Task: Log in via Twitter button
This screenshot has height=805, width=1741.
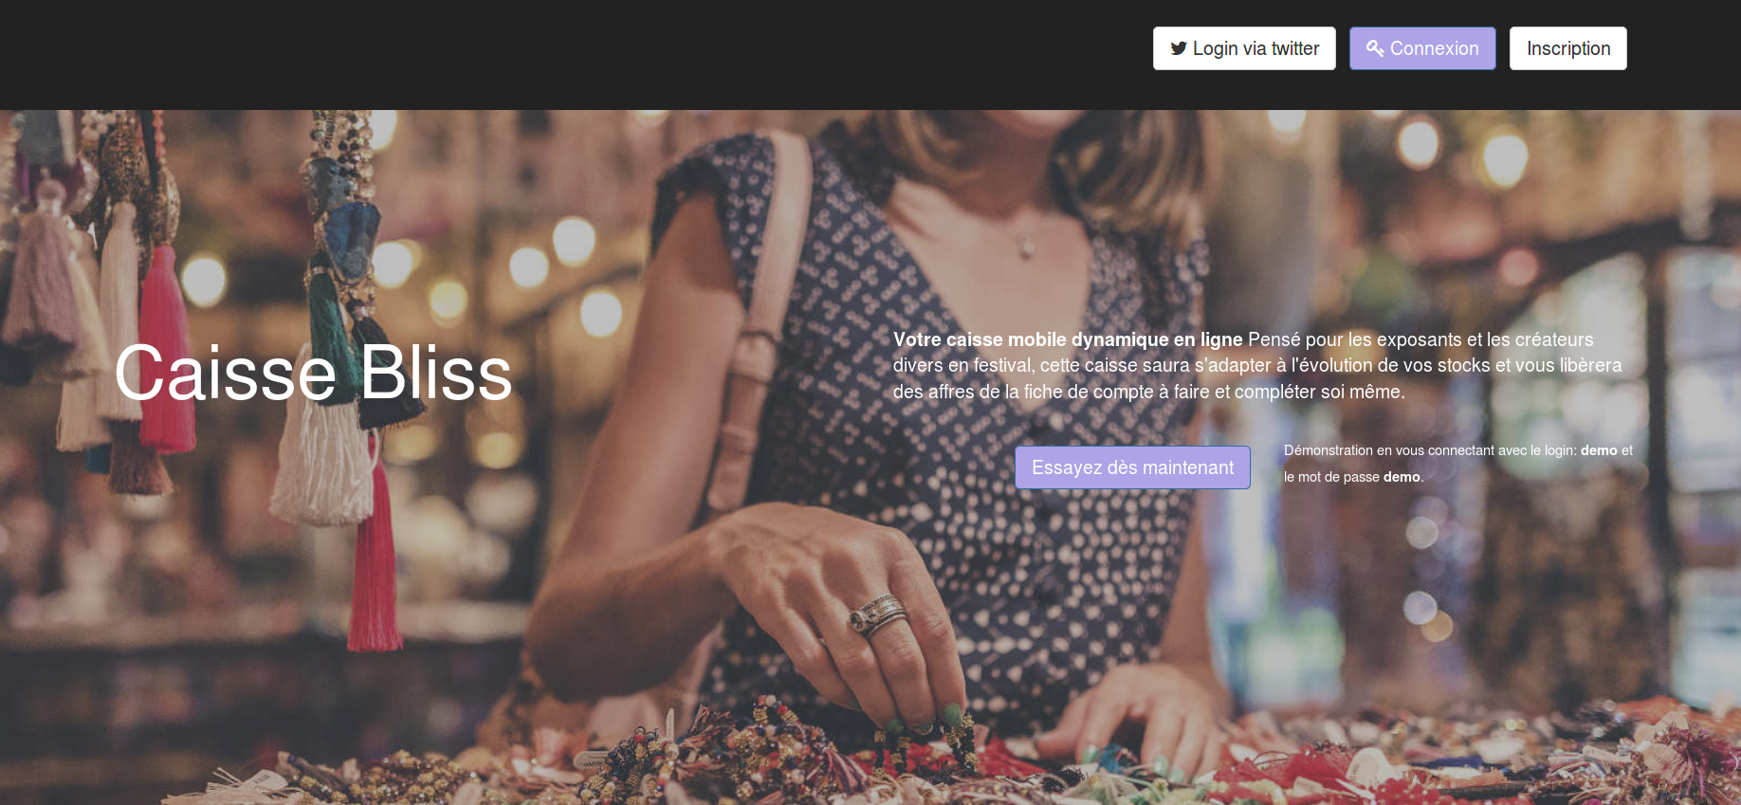Action: pyautogui.click(x=1244, y=48)
